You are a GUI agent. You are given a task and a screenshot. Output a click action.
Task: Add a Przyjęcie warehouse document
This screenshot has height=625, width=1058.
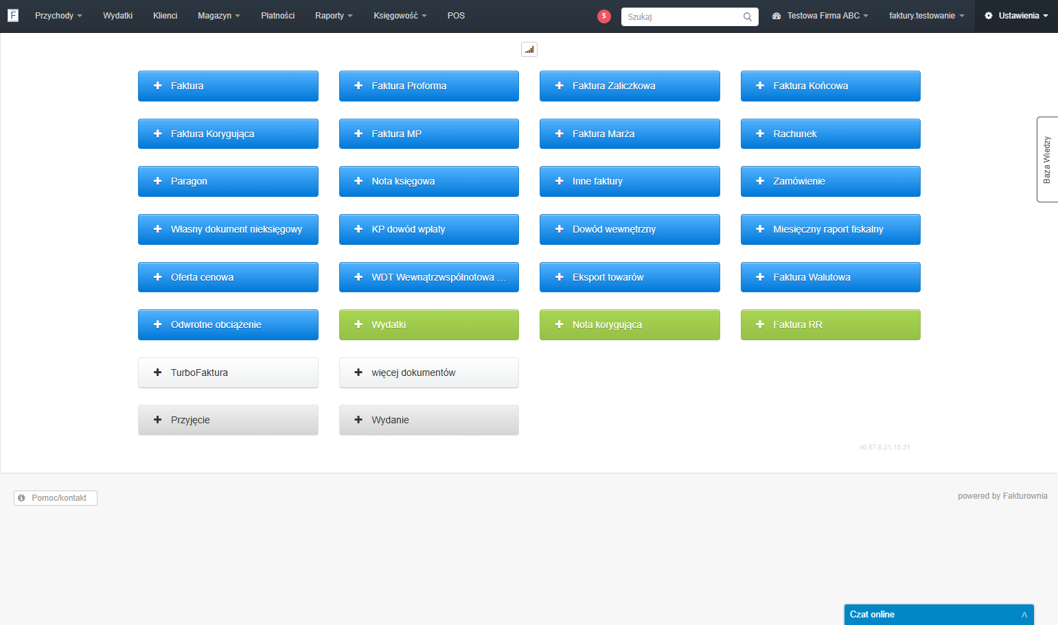[x=228, y=420]
